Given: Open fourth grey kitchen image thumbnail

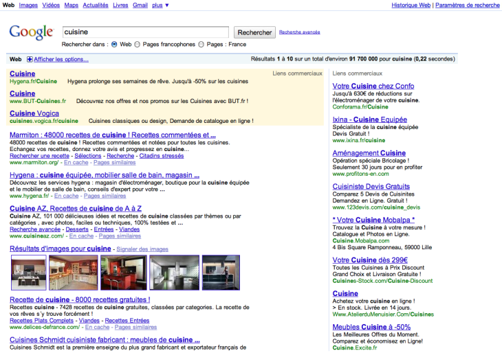Looking at the screenshot, I should pos(175,273).
